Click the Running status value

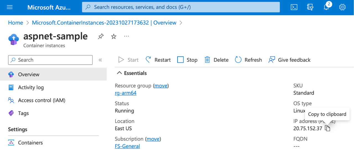click(124, 111)
